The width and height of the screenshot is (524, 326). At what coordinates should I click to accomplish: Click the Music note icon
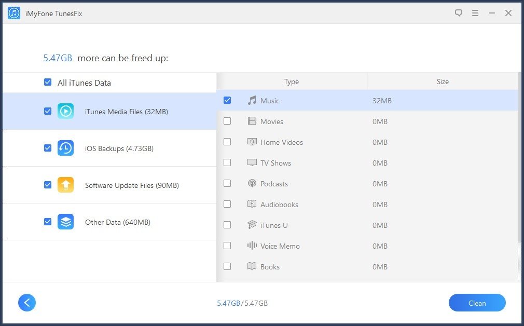(x=252, y=100)
